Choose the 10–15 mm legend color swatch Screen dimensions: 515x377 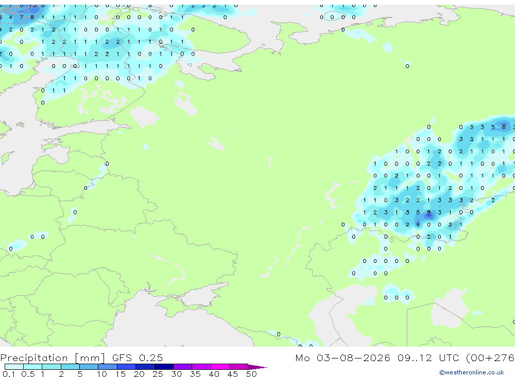tap(108, 367)
